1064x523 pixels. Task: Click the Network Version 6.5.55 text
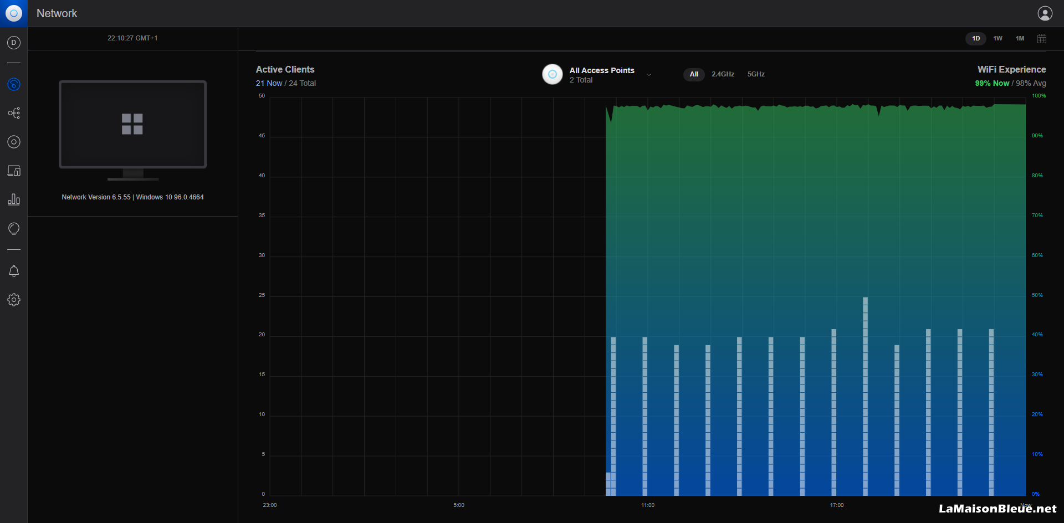point(96,197)
